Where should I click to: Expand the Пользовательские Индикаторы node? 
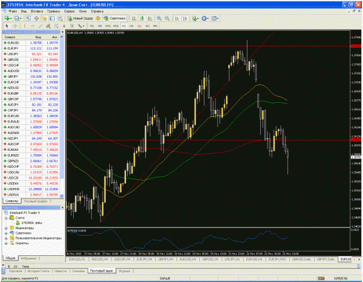coord(6,238)
